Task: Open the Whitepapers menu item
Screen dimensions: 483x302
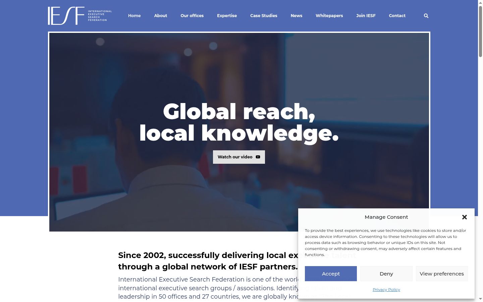Action: [x=329, y=16]
